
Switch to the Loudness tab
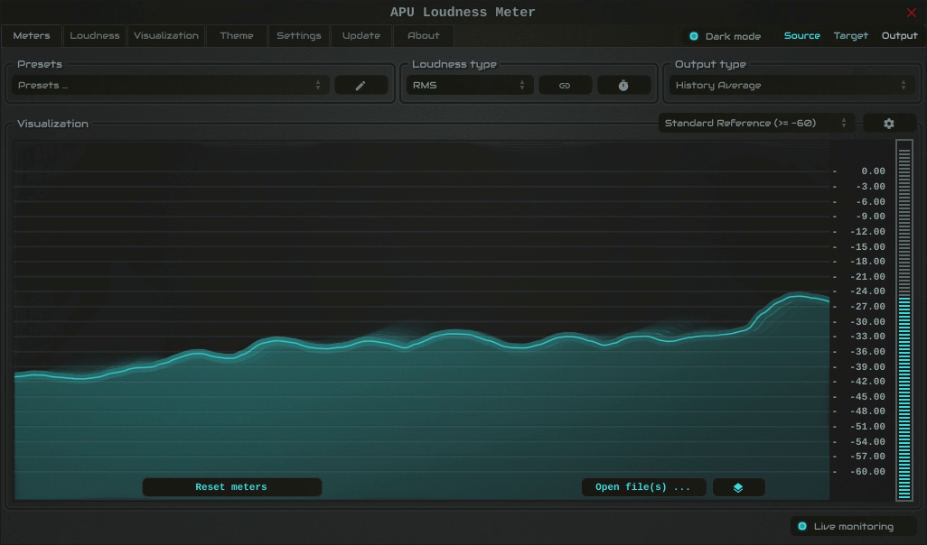[x=95, y=35]
